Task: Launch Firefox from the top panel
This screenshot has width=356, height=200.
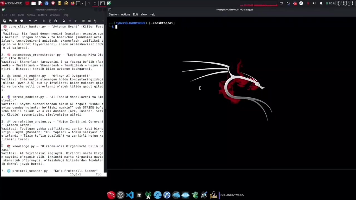Action: pos(73,3)
